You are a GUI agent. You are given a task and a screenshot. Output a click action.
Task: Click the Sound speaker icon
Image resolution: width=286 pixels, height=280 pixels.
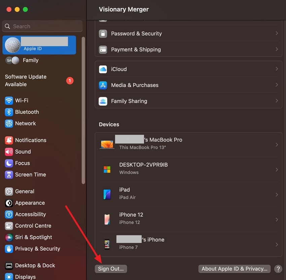point(9,152)
